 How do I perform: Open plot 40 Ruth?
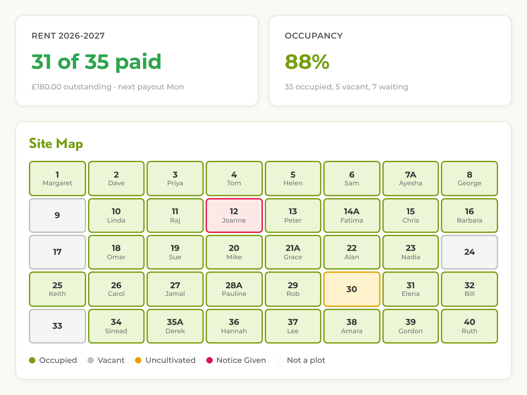tap(469, 326)
